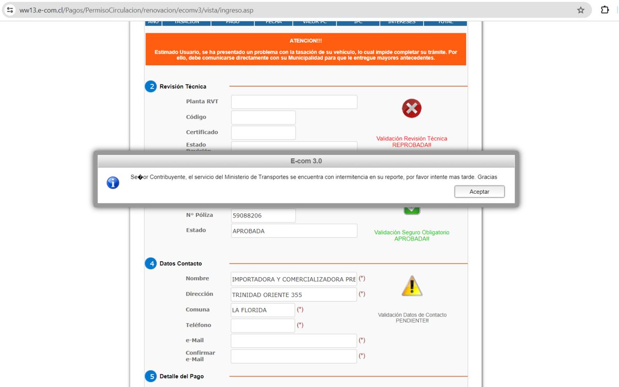Click the Revisión Técnica section heading
The width and height of the screenshot is (619, 387).
(x=183, y=87)
